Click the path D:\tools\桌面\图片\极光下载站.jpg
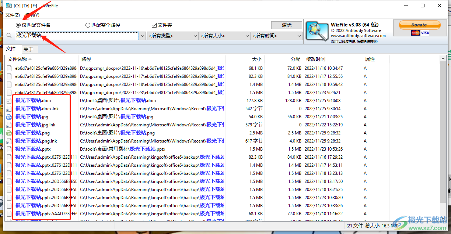The width and height of the screenshot is (451, 234). 116,117
